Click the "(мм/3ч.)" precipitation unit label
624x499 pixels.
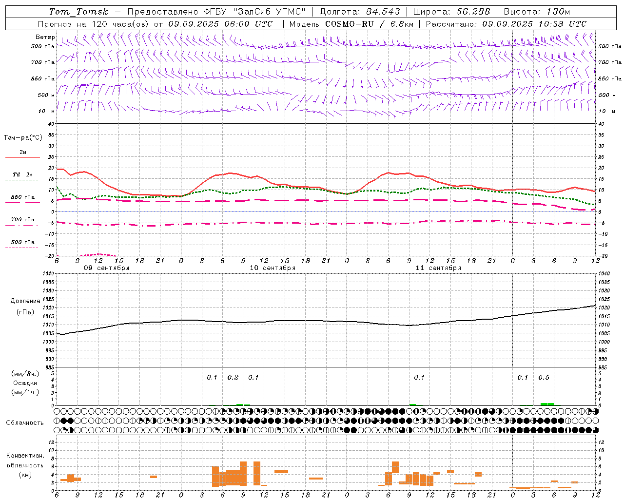point(25,374)
